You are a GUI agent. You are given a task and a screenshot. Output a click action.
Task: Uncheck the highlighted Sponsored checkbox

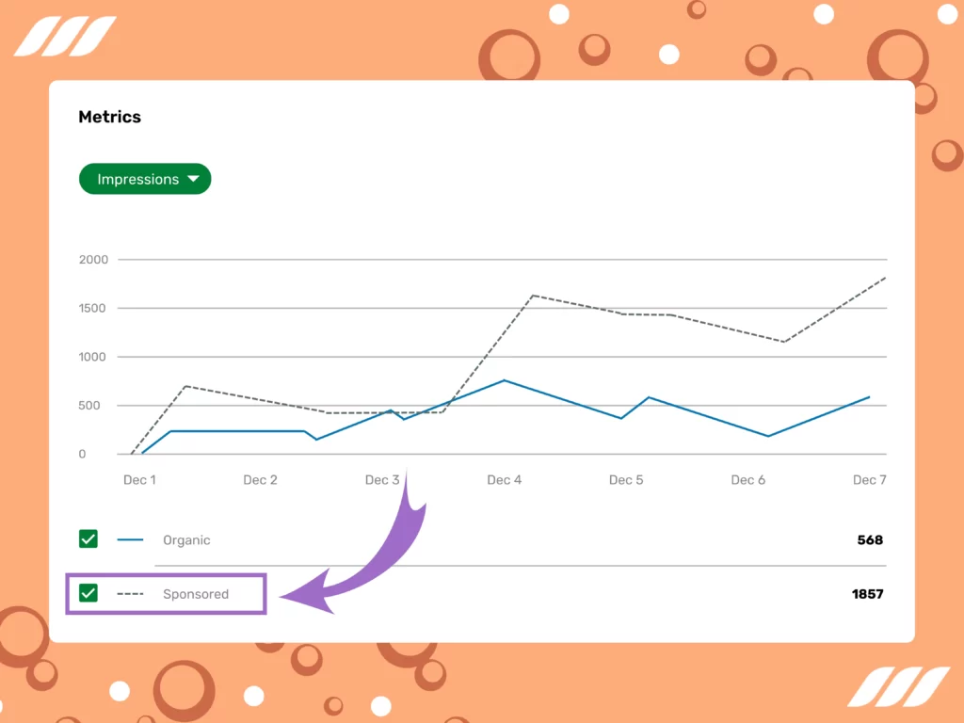(x=88, y=593)
